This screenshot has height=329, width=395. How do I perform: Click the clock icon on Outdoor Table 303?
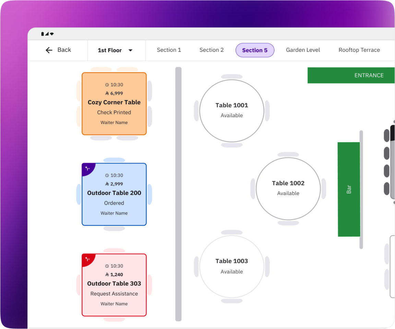107,266
